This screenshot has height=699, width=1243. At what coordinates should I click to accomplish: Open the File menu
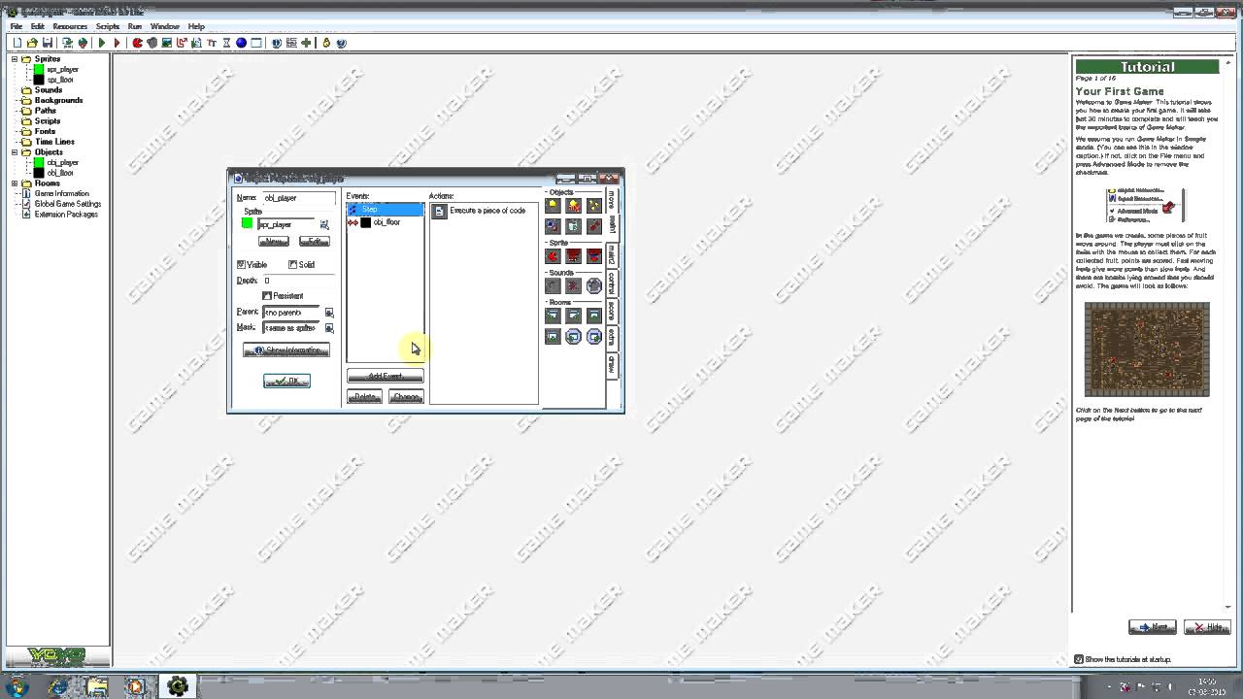(x=17, y=26)
